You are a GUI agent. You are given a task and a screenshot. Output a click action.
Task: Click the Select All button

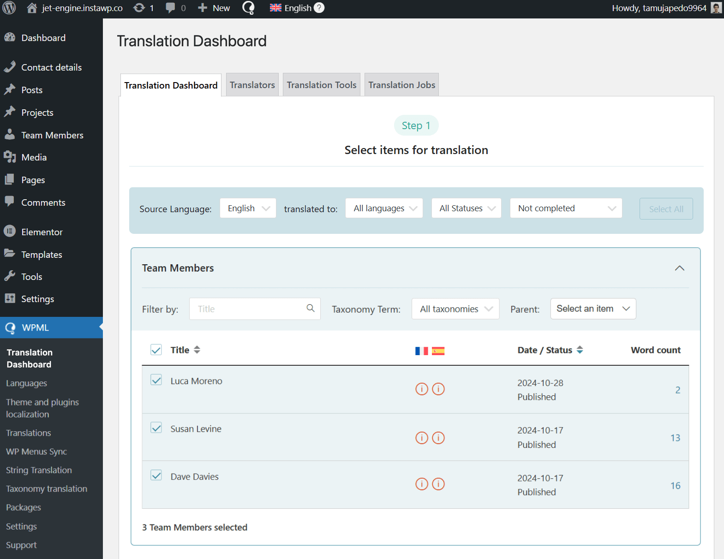click(x=666, y=209)
